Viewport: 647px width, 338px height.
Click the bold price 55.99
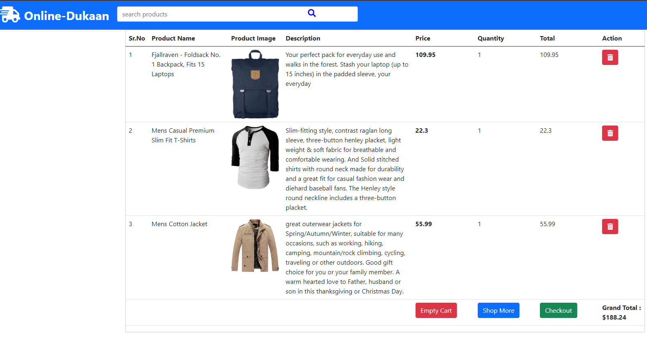pyautogui.click(x=424, y=224)
